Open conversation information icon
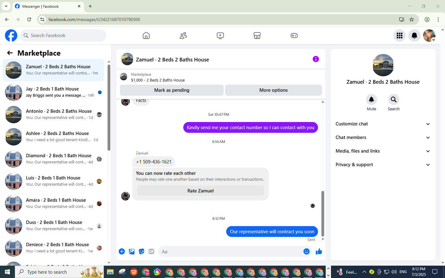The width and height of the screenshot is (445, 278). pos(316,59)
